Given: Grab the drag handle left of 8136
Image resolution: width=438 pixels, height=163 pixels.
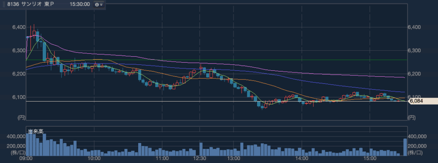Looking at the screenshot, I should 4,4.
